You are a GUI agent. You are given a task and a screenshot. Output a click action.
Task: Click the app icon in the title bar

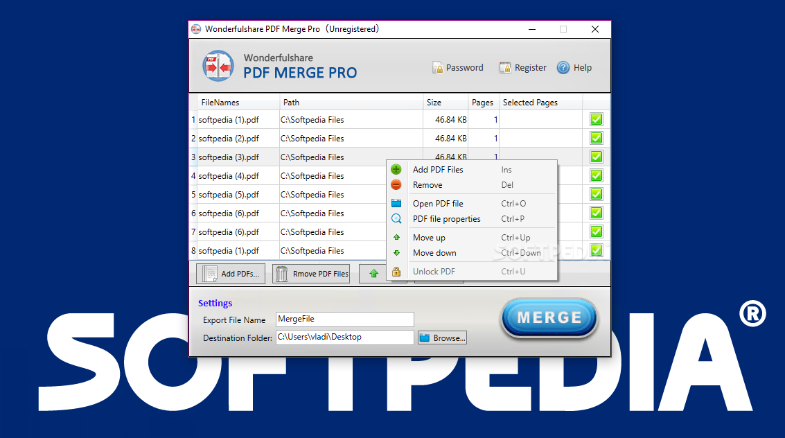pyautogui.click(x=196, y=29)
